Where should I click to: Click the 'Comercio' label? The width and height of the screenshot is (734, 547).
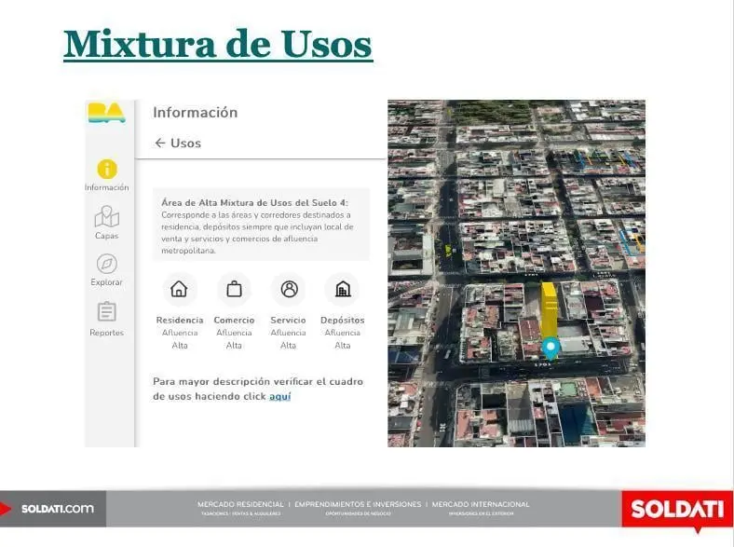coord(234,321)
